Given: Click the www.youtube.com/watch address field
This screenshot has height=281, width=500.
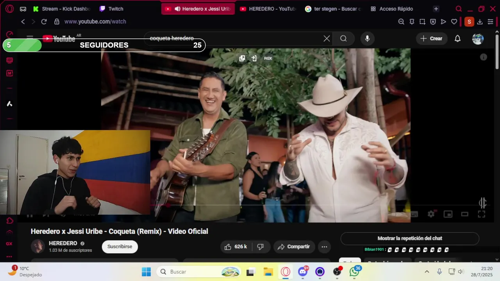Looking at the screenshot, I should 95,22.
